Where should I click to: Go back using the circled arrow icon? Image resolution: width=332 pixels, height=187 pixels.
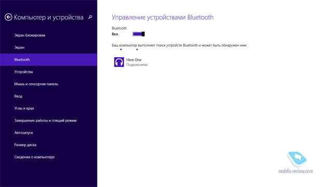point(8,17)
